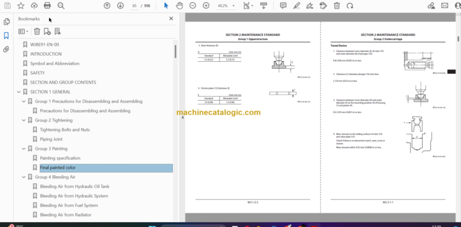Delete the page with trash icon
This screenshot has height=227, width=461.
[x=337, y=5]
